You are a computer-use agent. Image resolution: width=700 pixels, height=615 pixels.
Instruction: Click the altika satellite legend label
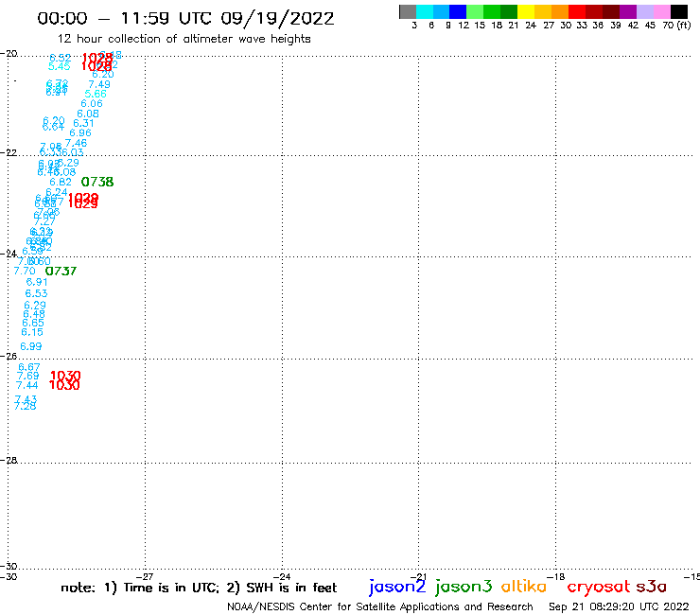pos(524,587)
